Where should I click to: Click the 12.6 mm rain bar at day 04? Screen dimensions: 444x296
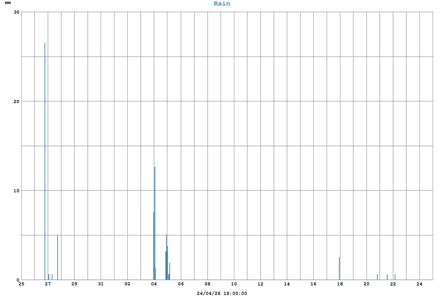(x=155, y=223)
